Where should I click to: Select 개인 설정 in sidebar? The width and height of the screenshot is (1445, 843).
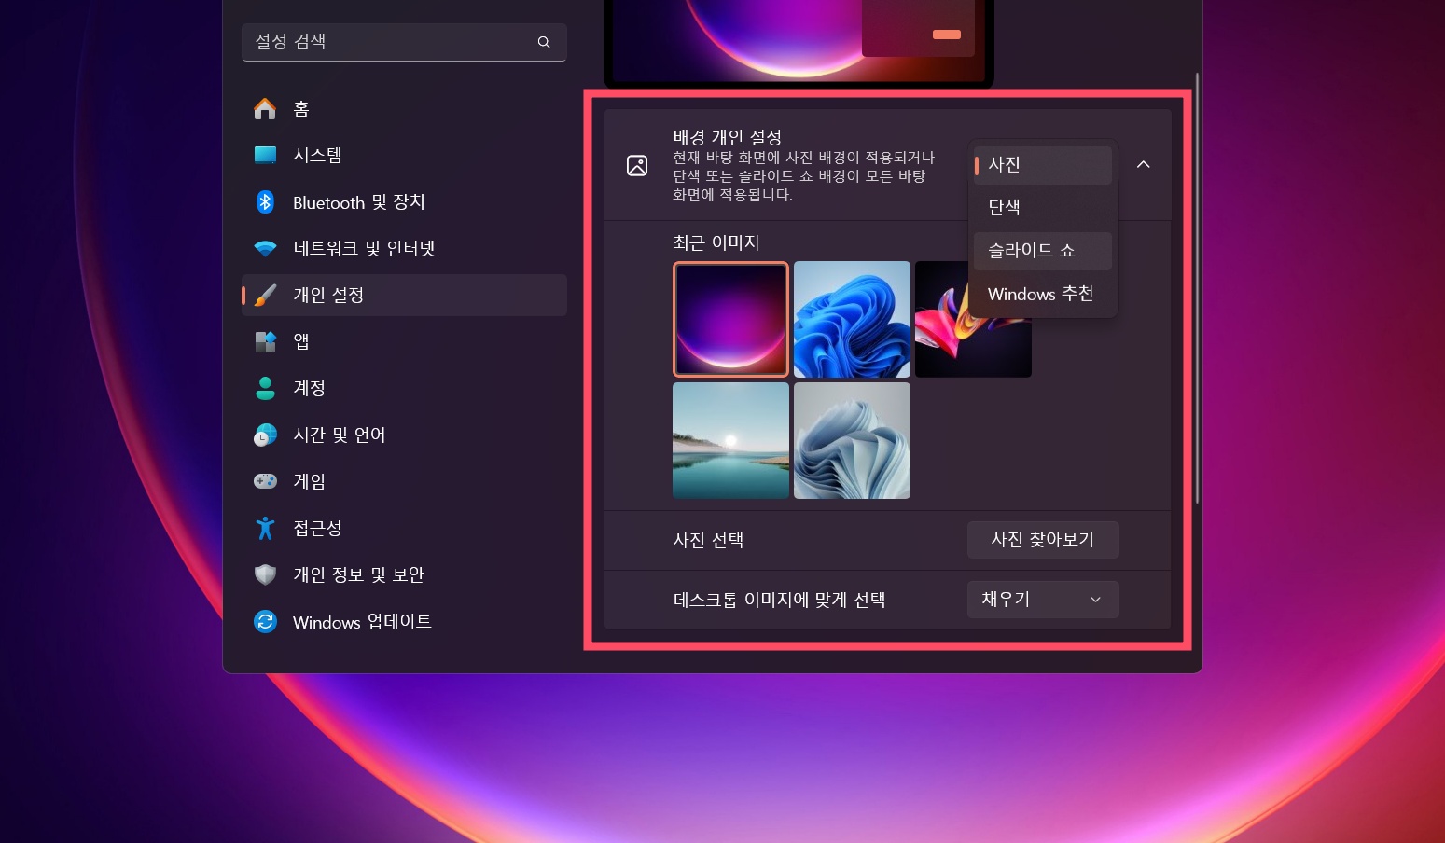tap(404, 295)
